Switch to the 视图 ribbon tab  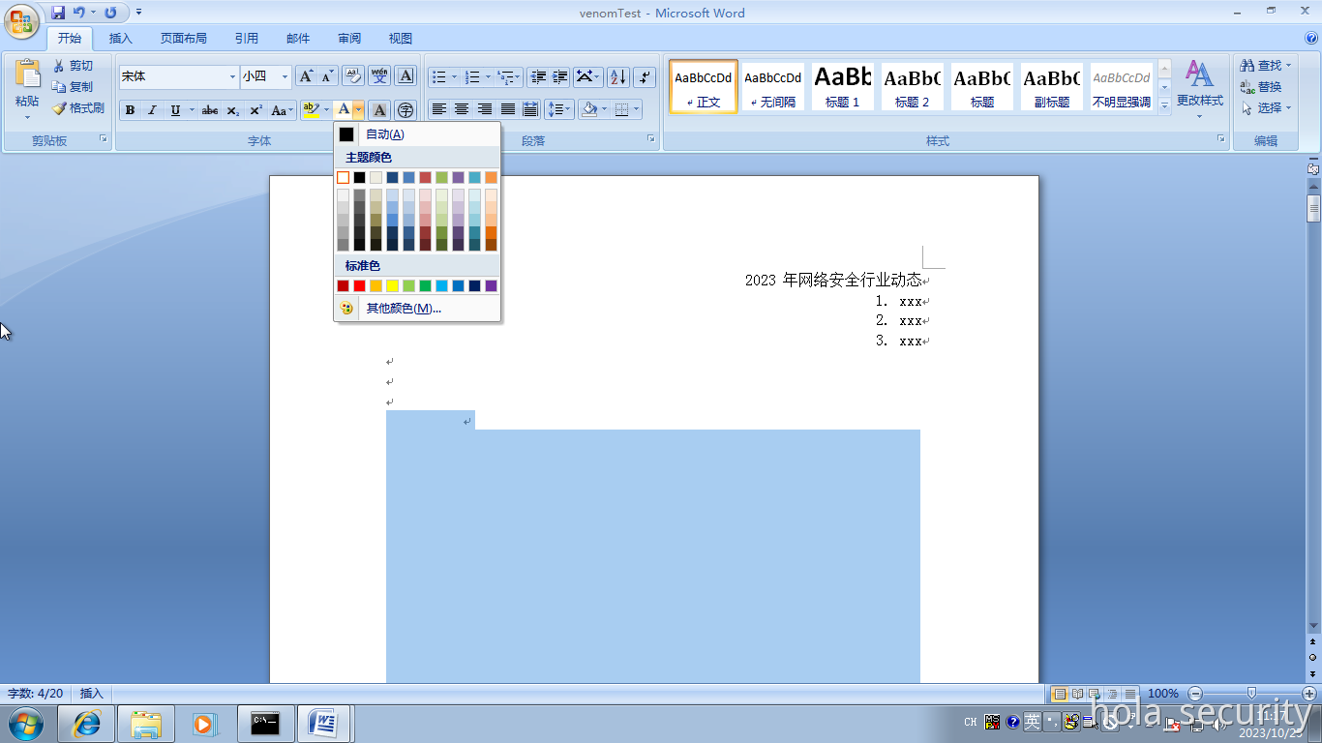pos(400,38)
